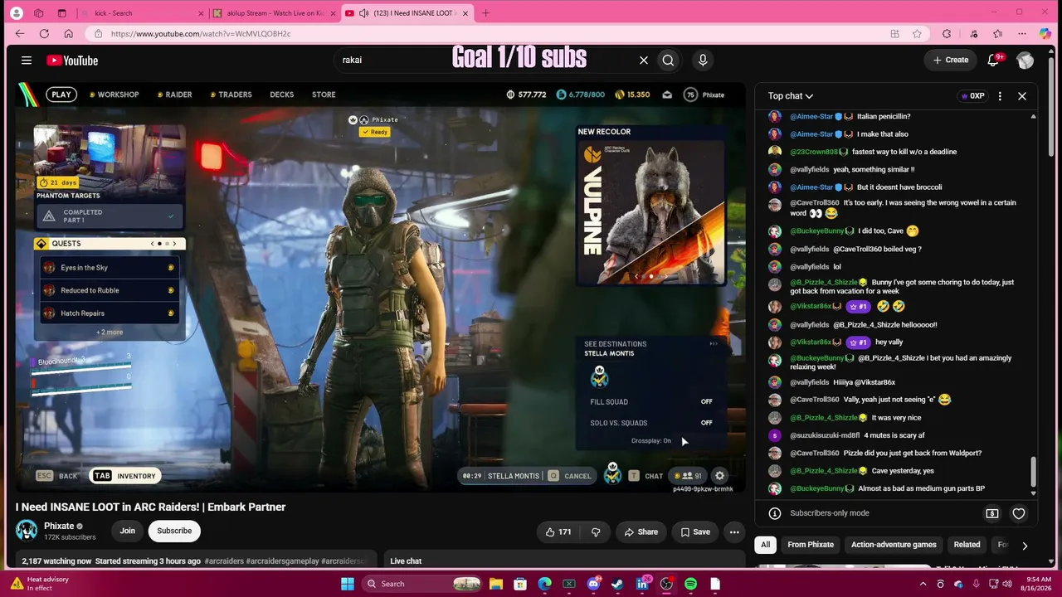This screenshot has height=597, width=1062.
Task: Open YouTube notifications bell
Action: (993, 60)
